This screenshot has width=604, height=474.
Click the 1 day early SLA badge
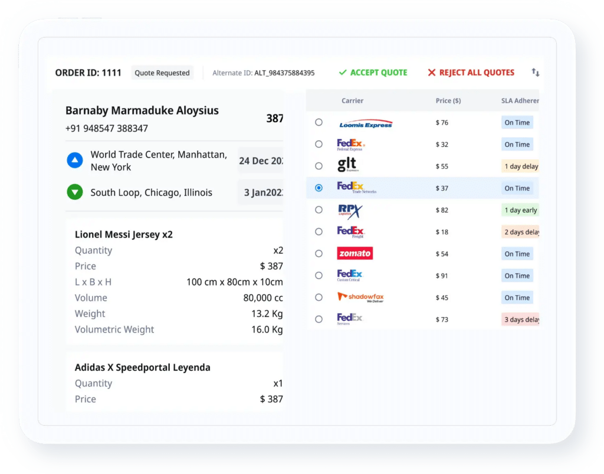click(x=520, y=210)
